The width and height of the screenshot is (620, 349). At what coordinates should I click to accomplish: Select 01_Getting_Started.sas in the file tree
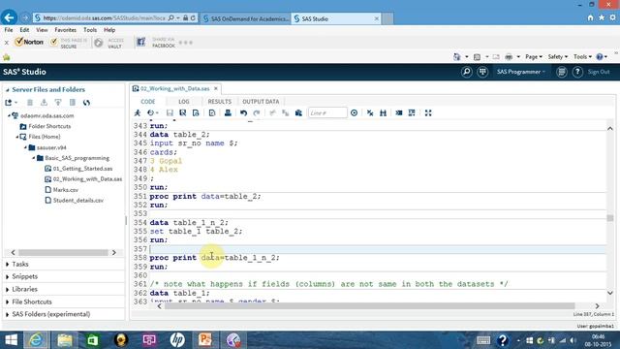pyautogui.click(x=82, y=169)
